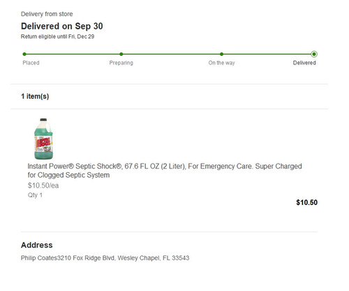The width and height of the screenshot is (349, 291).
Task: Click the Delivered on Sep 30 heading
Action: (x=62, y=26)
